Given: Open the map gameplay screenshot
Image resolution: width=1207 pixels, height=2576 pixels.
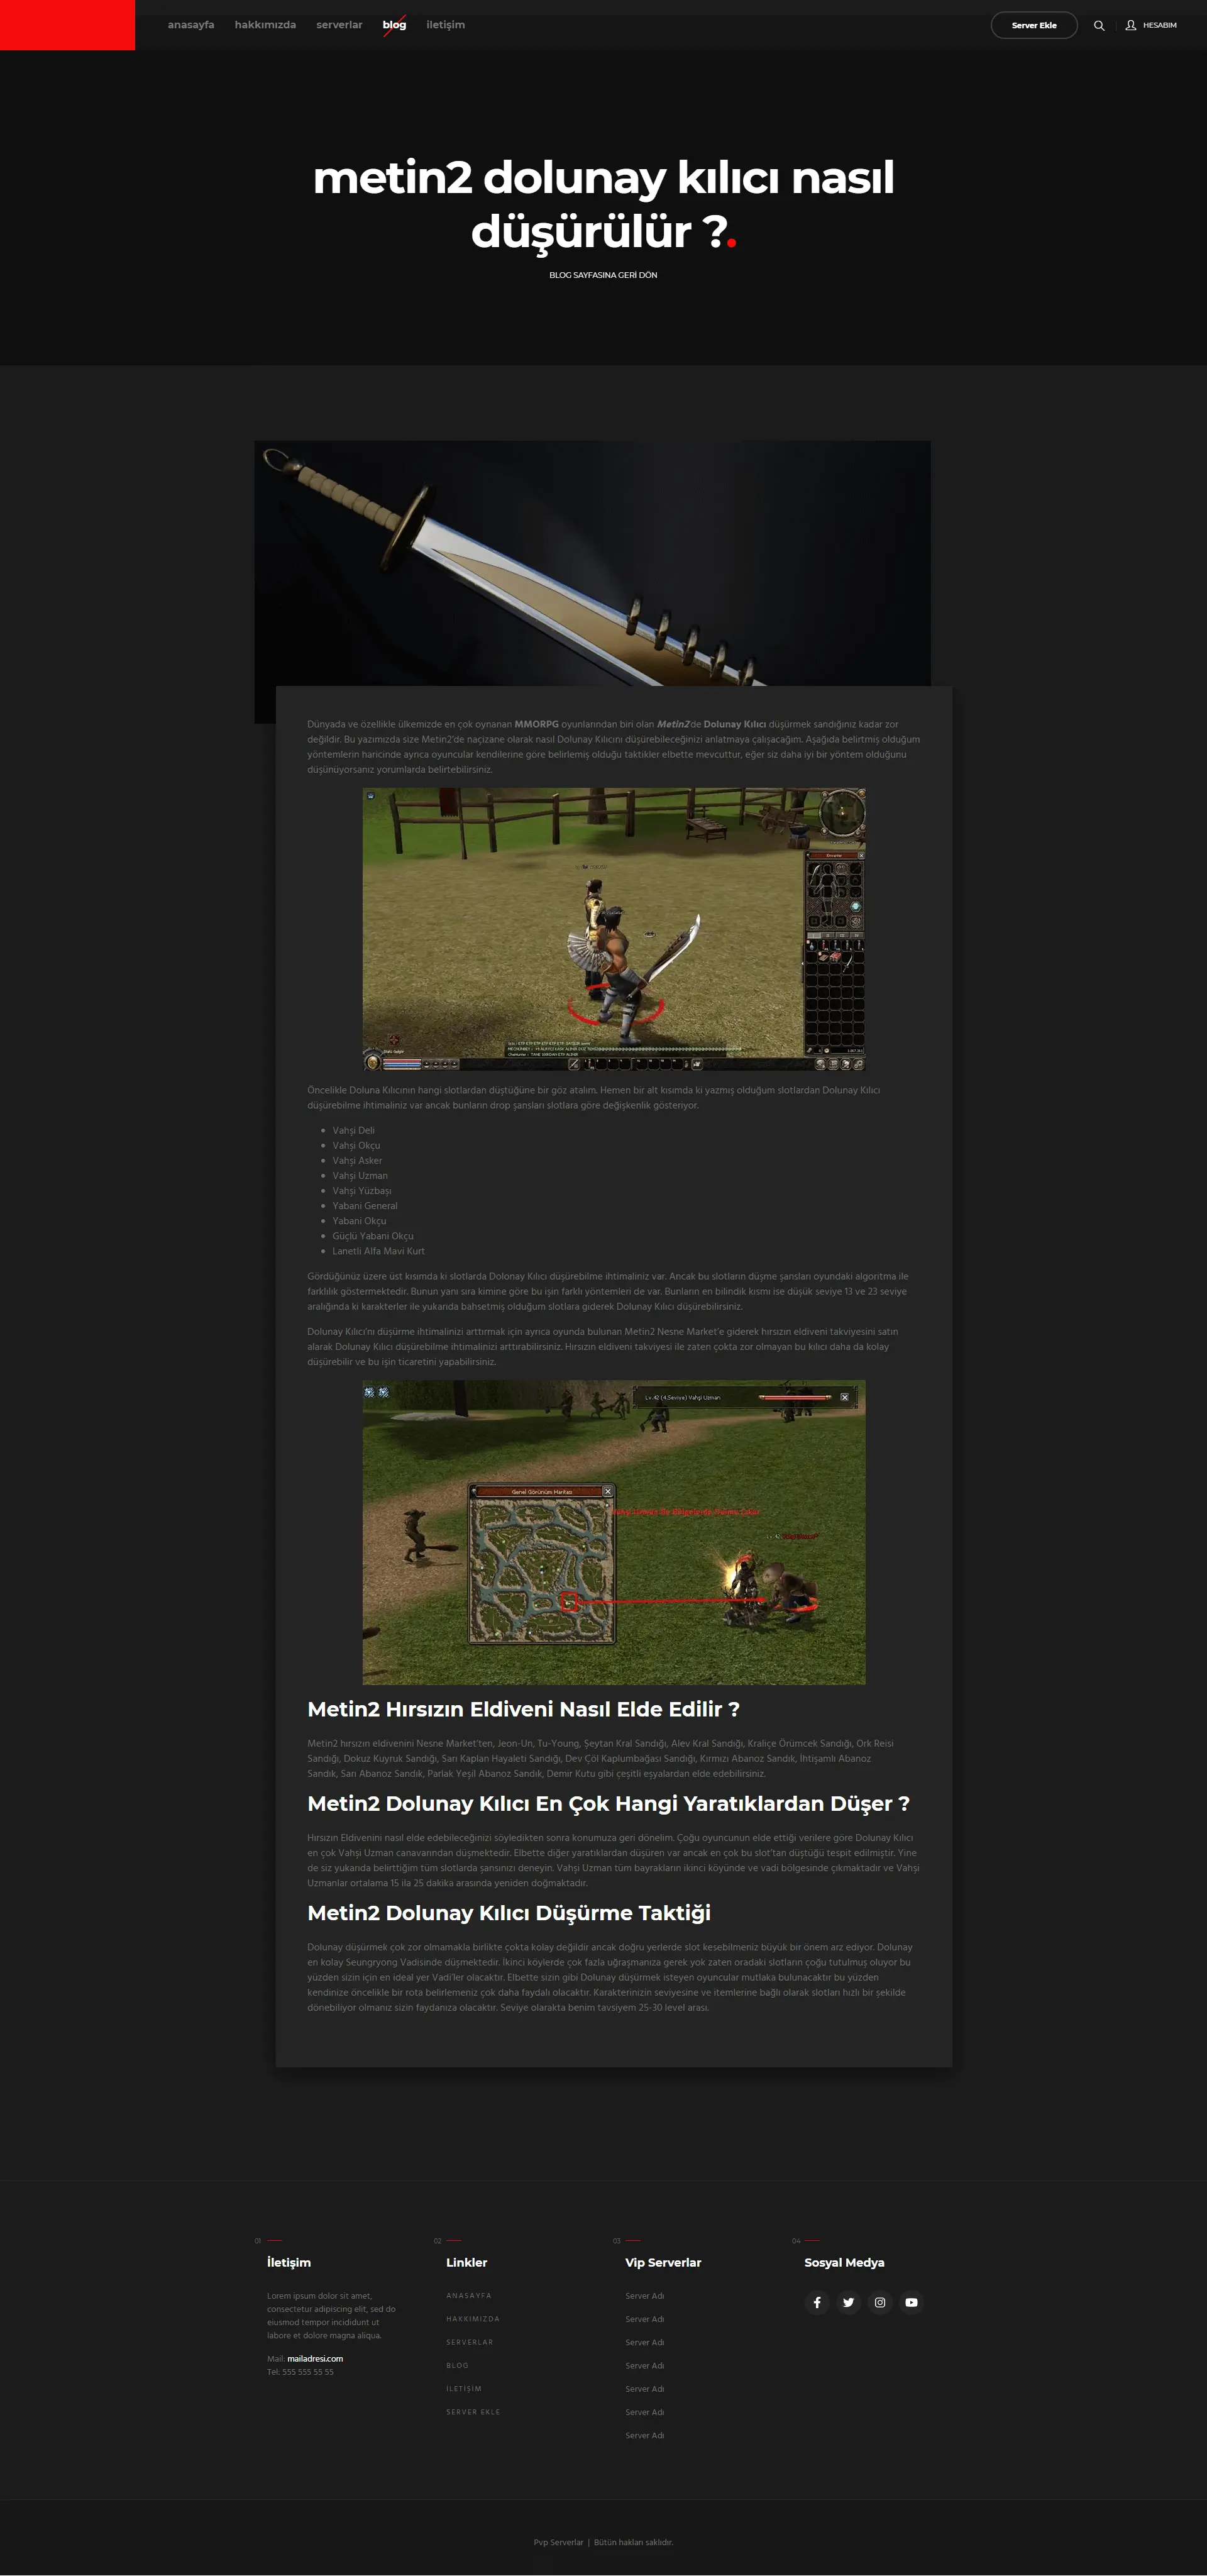Looking at the screenshot, I should (x=614, y=1532).
